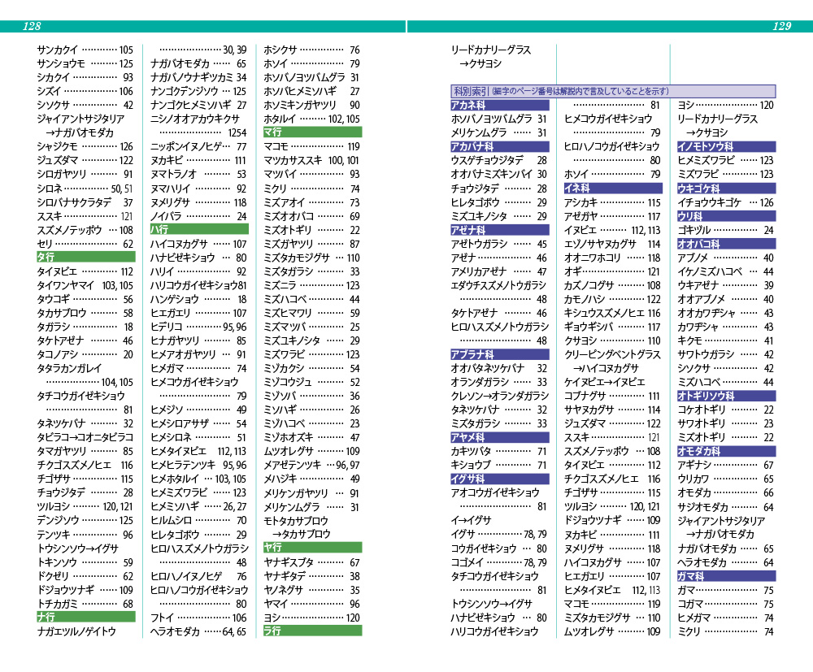
Task: Click the ヤ行 section header
Action: click(x=312, y=548)
